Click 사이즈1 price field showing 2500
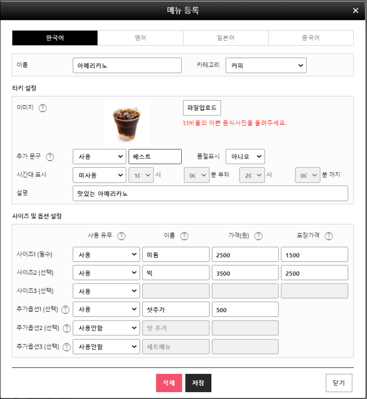367x399 pixels. coord(245,254)
